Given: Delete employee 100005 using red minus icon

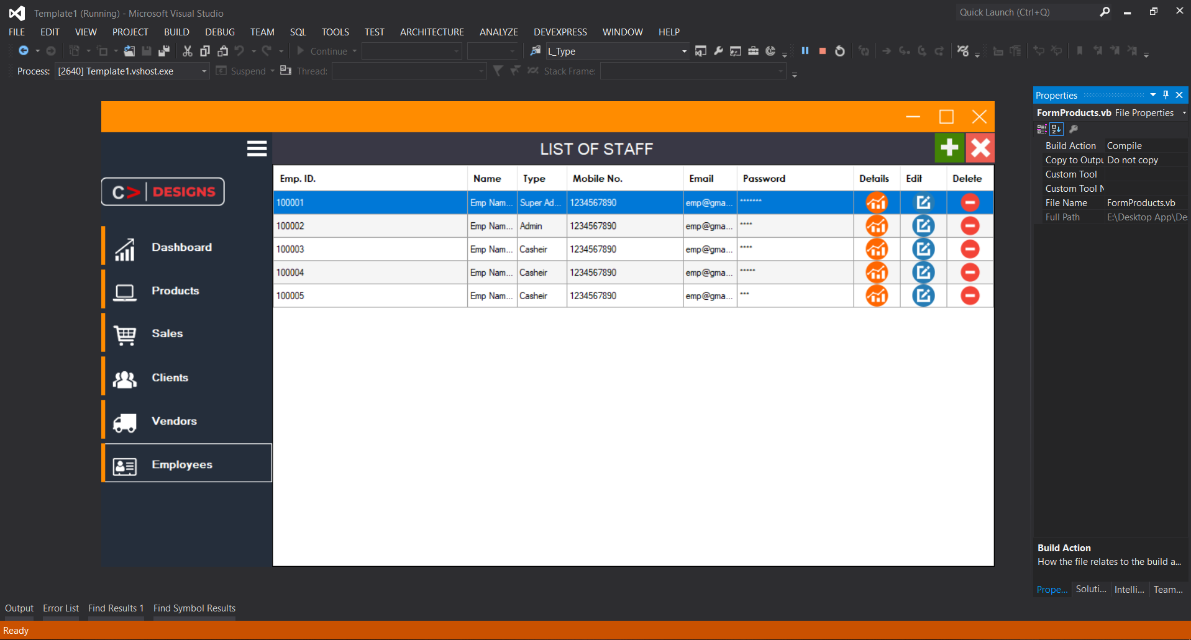Looking at the screenshot, I should (x=969, y=295).
